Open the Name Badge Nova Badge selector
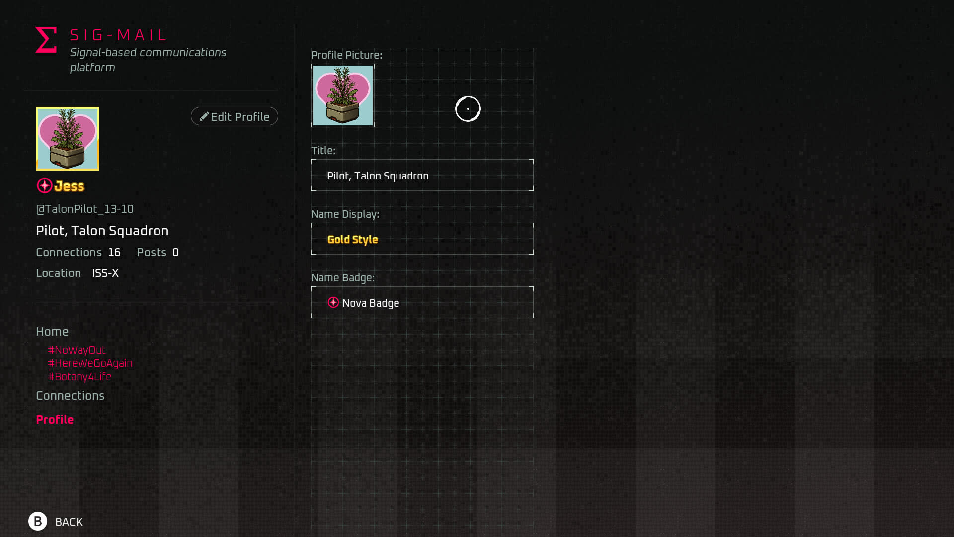954x537 pixels. [x=422, y=302]
